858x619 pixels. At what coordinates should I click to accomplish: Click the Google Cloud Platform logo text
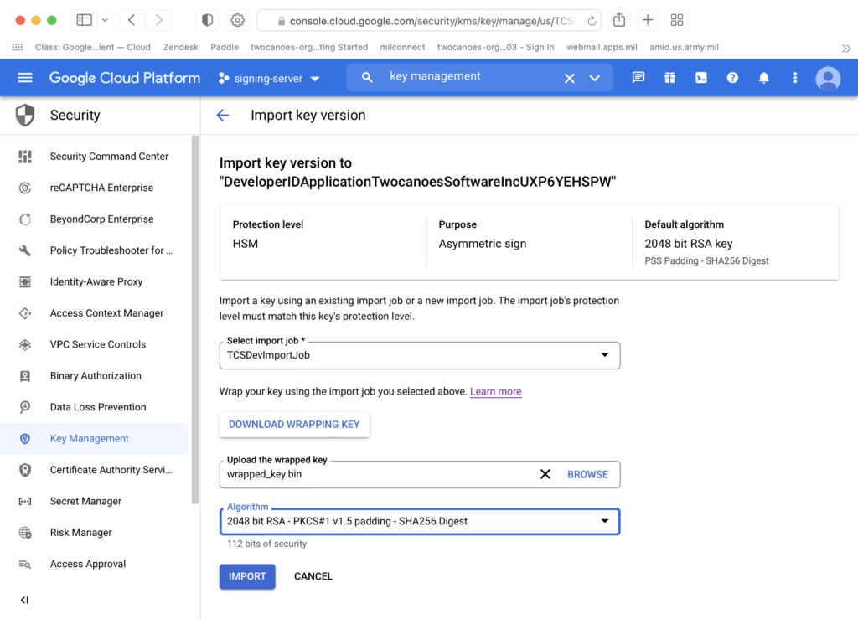125,78
